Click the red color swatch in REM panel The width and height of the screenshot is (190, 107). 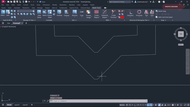click(x=122, y=17)
